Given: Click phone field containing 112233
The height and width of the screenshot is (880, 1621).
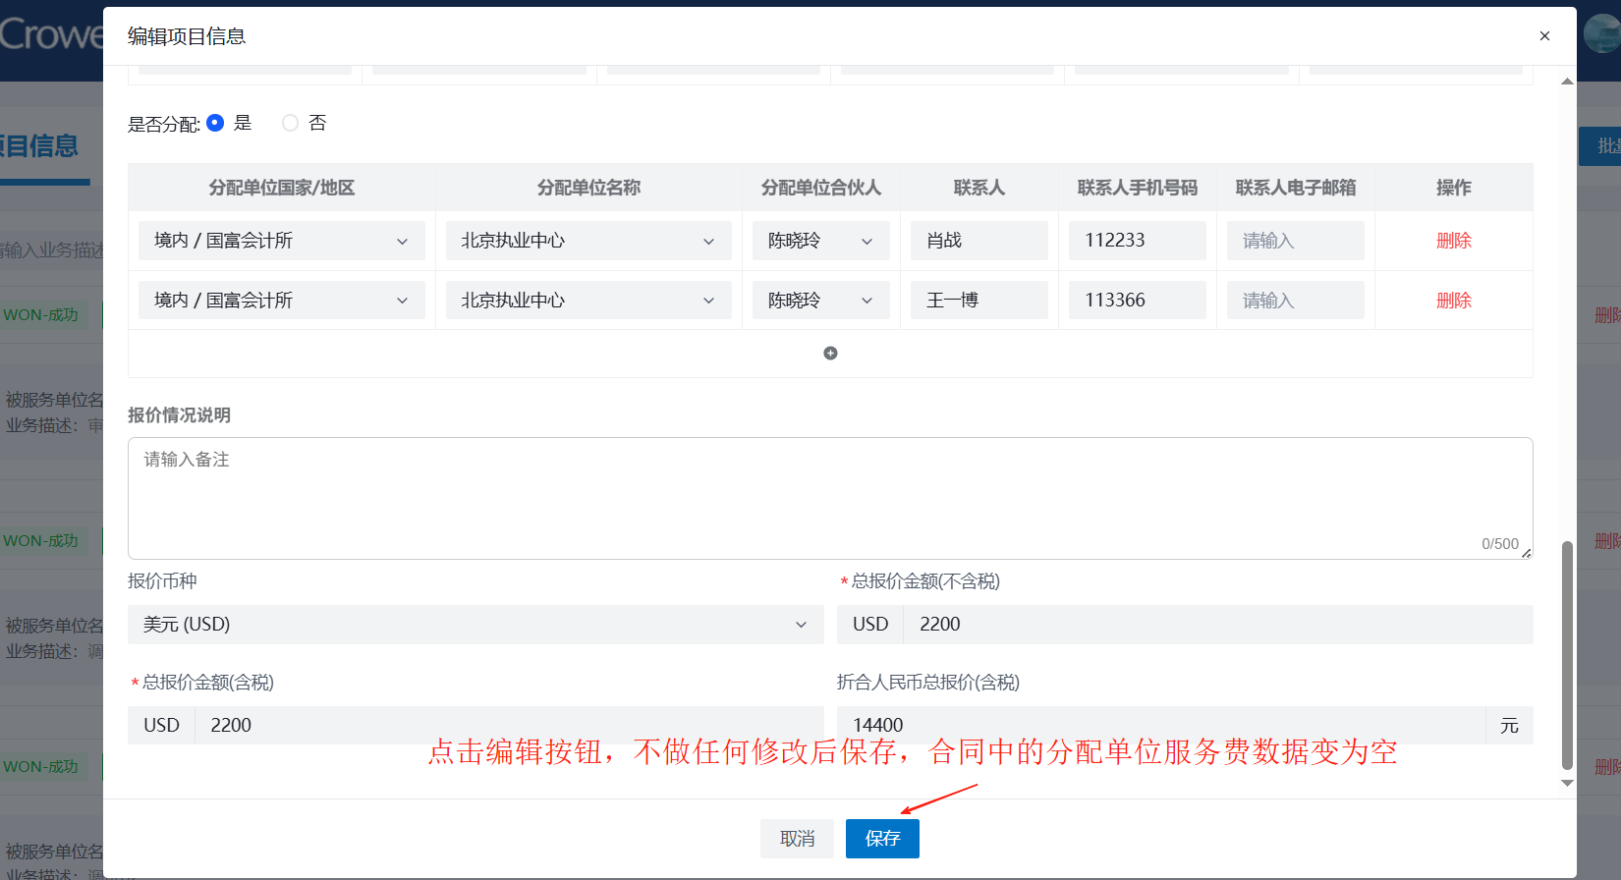Looking at the screenshot, I should tap(1138, 241).
